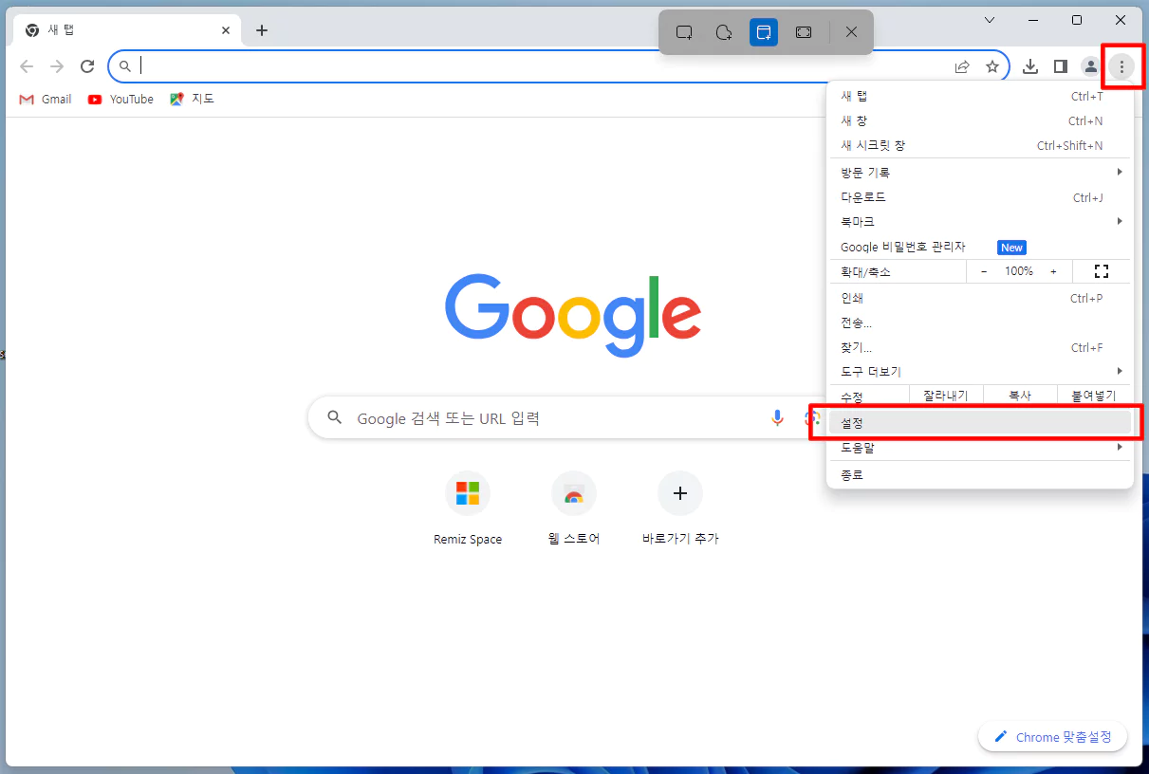The height and width of the screenshot is (774, 1149).
Task: Close the 새 탭 tab
Action: pyautogui.click(x=226, y=30)
